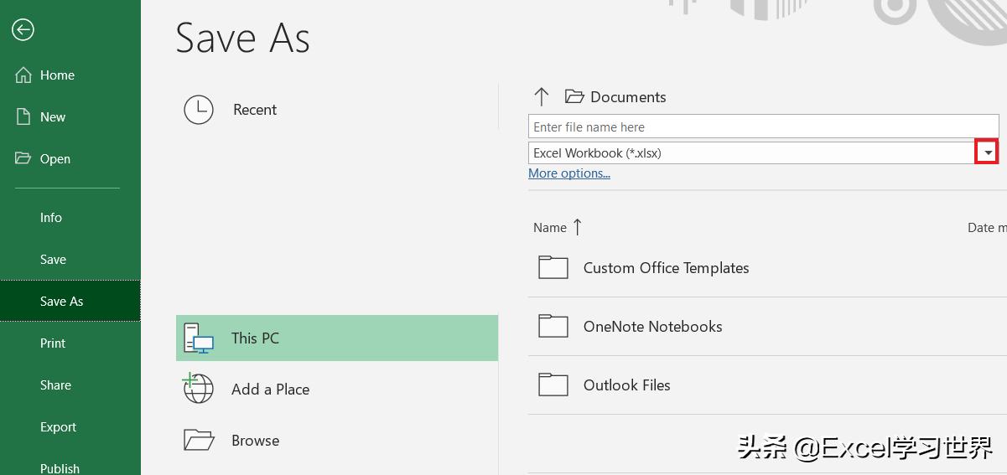
Task: Open the Excel Workbook (*.xlsx) combo box
Action: tap(750, 153)
